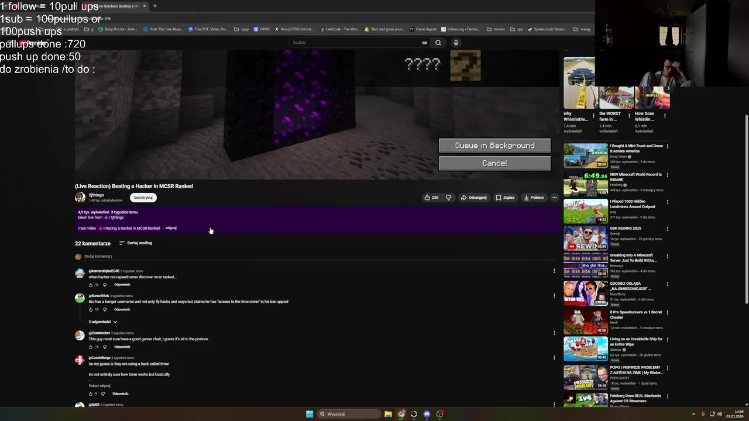Click Cancel in the video player
Viewport: 749px width, 421px height.
tap(494, 163)
